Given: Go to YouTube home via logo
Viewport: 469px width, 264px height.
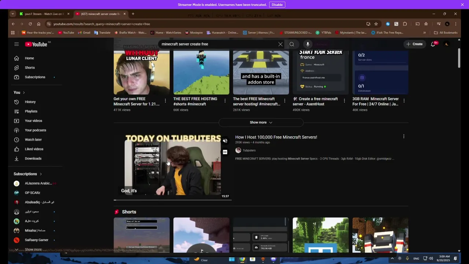Looking at the screenshot, I should click(36, 44).
